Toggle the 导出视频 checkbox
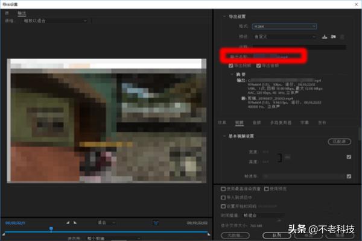Viewport: 362px width, 241px height. click(230, 66)
